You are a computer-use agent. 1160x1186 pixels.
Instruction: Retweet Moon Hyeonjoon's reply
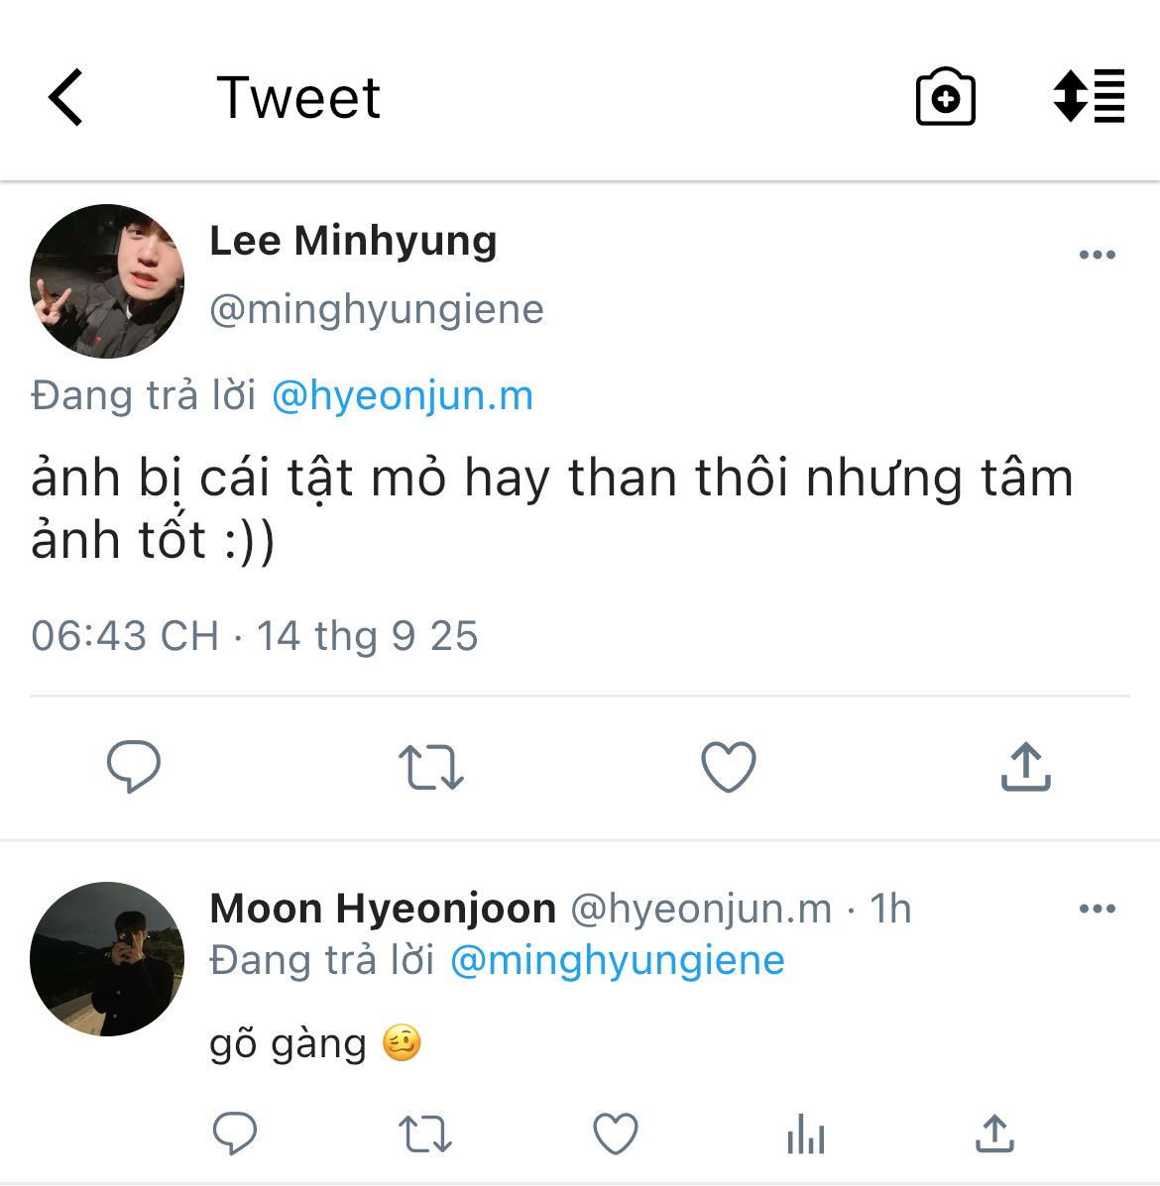coord(424,1133)
